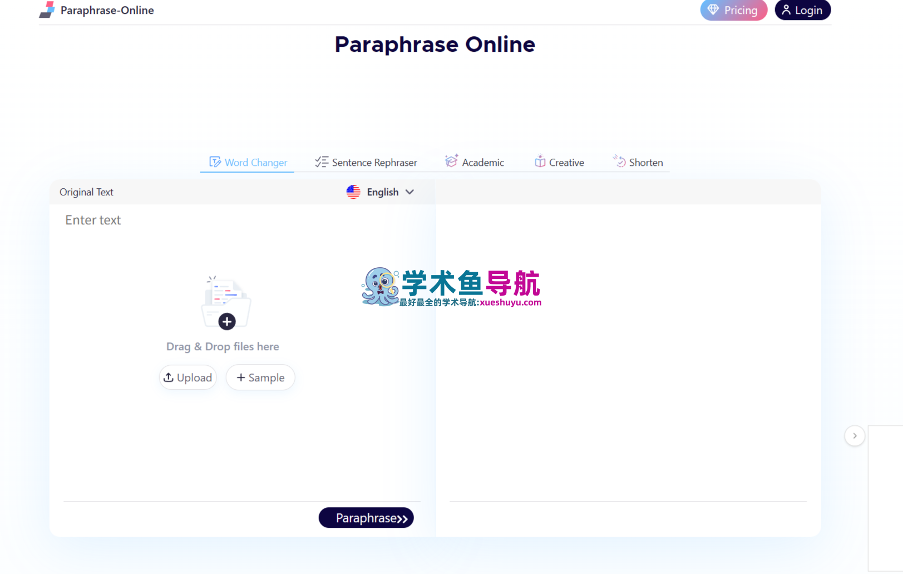Open the Paraphrase-Online home link text
Image resolution: width=903 pixels, height=574 pixels.
[x=107, y=11]
